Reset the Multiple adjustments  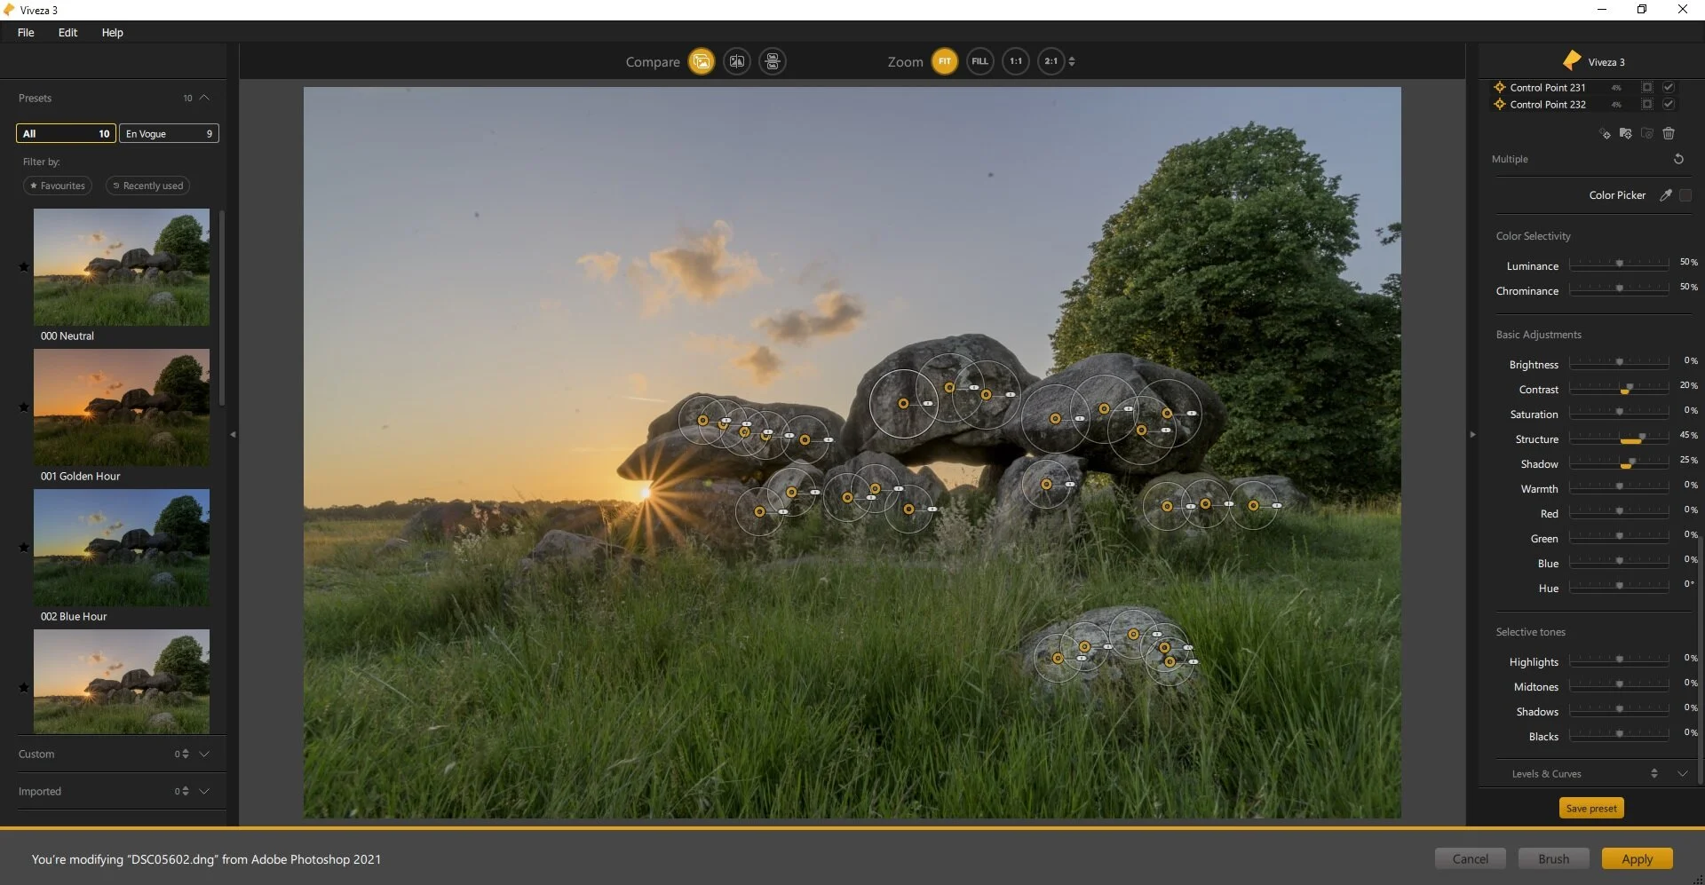1679,159
